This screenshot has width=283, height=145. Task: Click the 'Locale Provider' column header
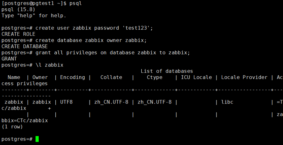244,77
